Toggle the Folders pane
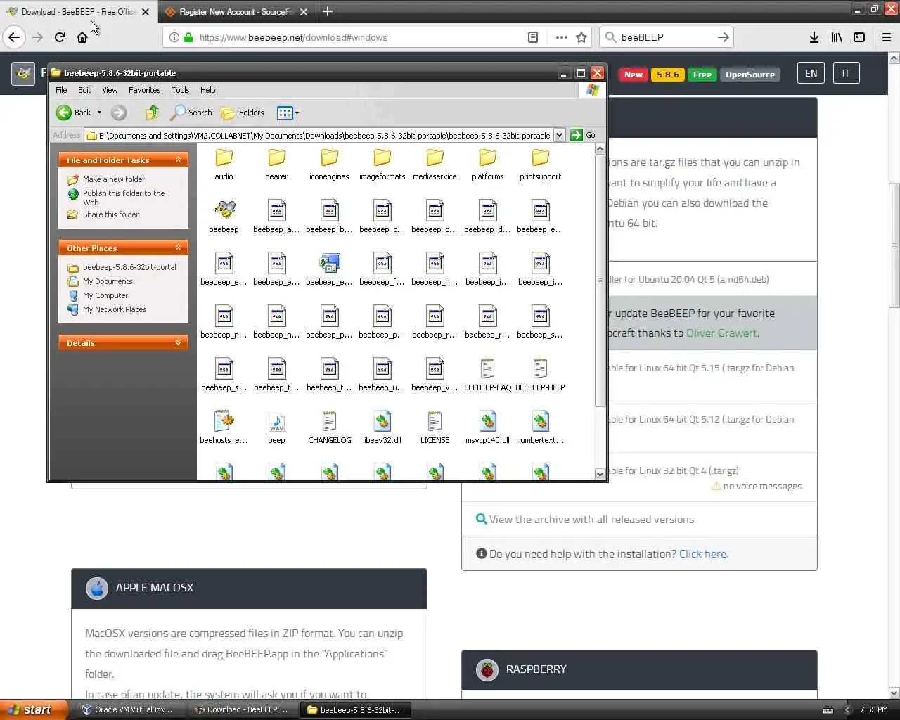The height and width of the screenshot is (720, 900). pos(243,112)
